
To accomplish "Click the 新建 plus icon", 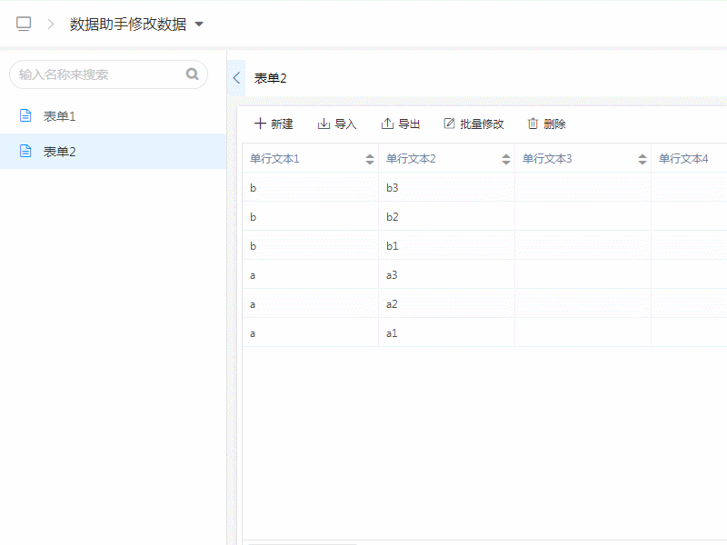I will click(260, 124).
